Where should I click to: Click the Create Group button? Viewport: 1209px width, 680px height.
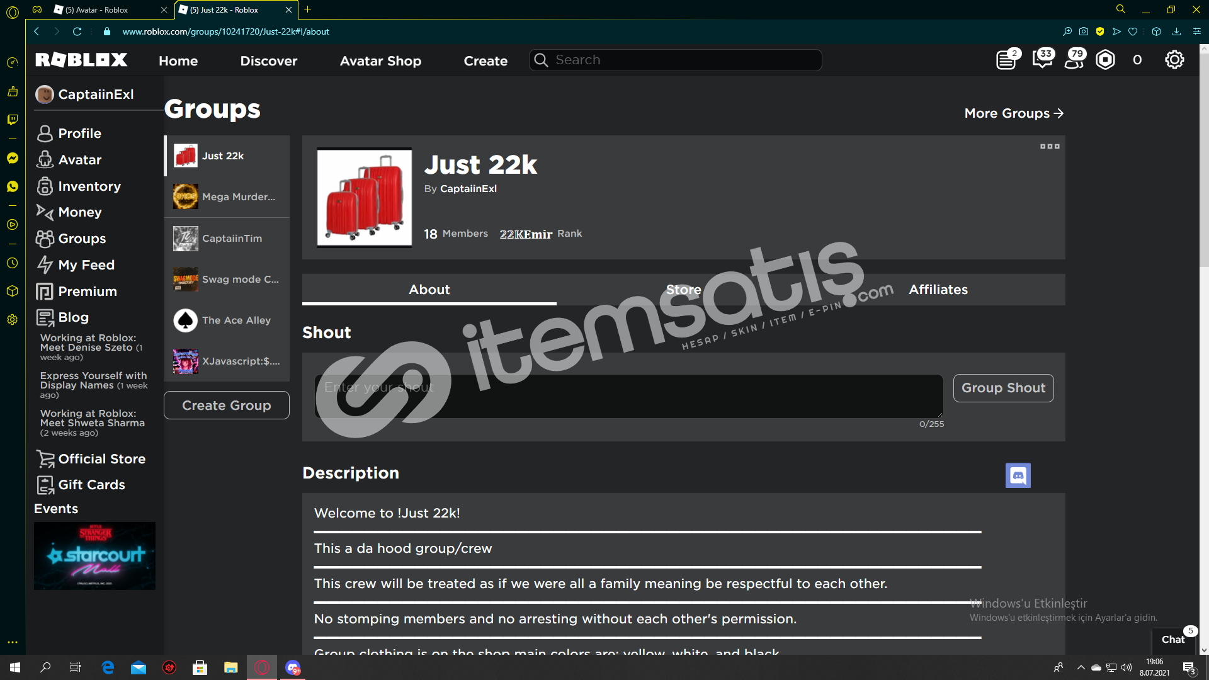[x=227, y=405]
